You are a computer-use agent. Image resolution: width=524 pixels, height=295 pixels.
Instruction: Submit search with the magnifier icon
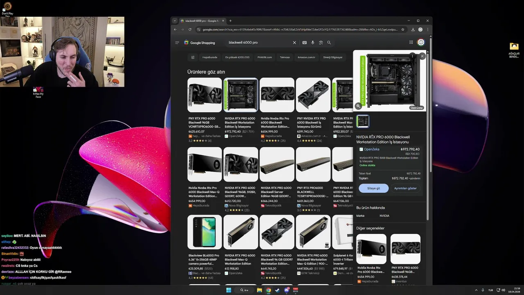[329, 43]
